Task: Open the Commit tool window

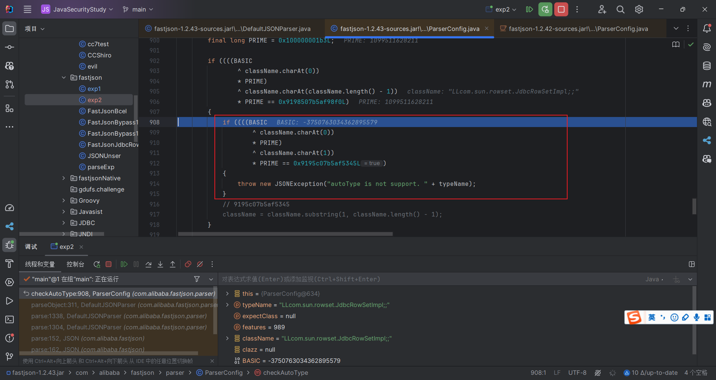Action: [x=10, y=47]
